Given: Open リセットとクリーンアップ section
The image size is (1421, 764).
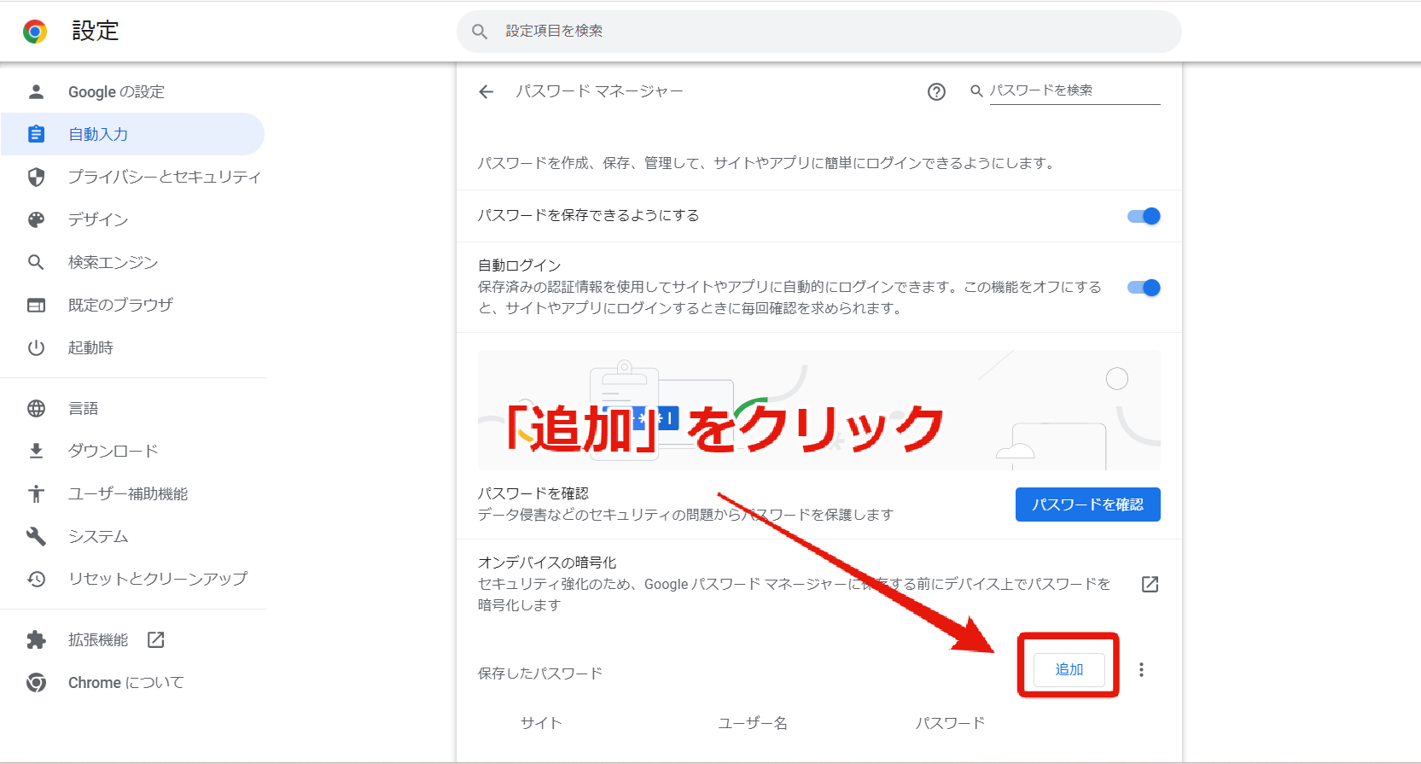Looking at the screenshot, I should click(132, 579).
